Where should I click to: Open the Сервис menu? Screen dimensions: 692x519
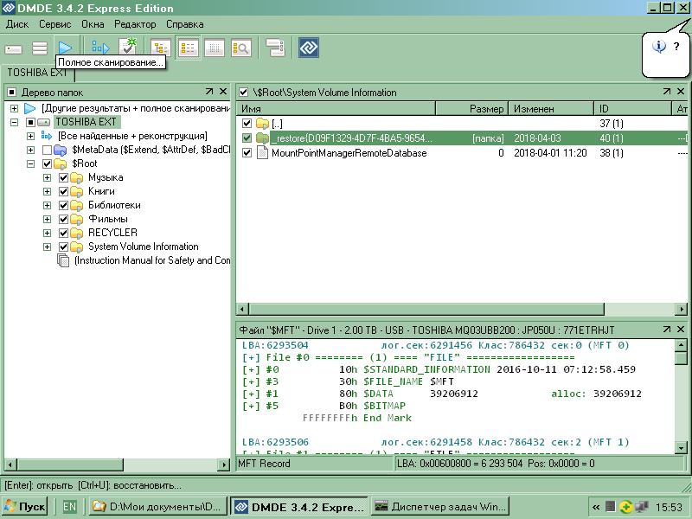pos(55,24)
